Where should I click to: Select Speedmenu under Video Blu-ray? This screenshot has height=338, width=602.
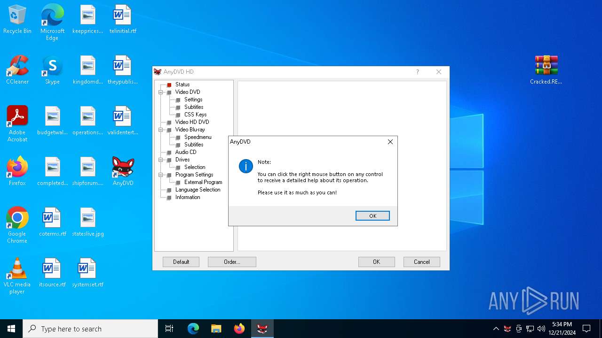point(198,137)
